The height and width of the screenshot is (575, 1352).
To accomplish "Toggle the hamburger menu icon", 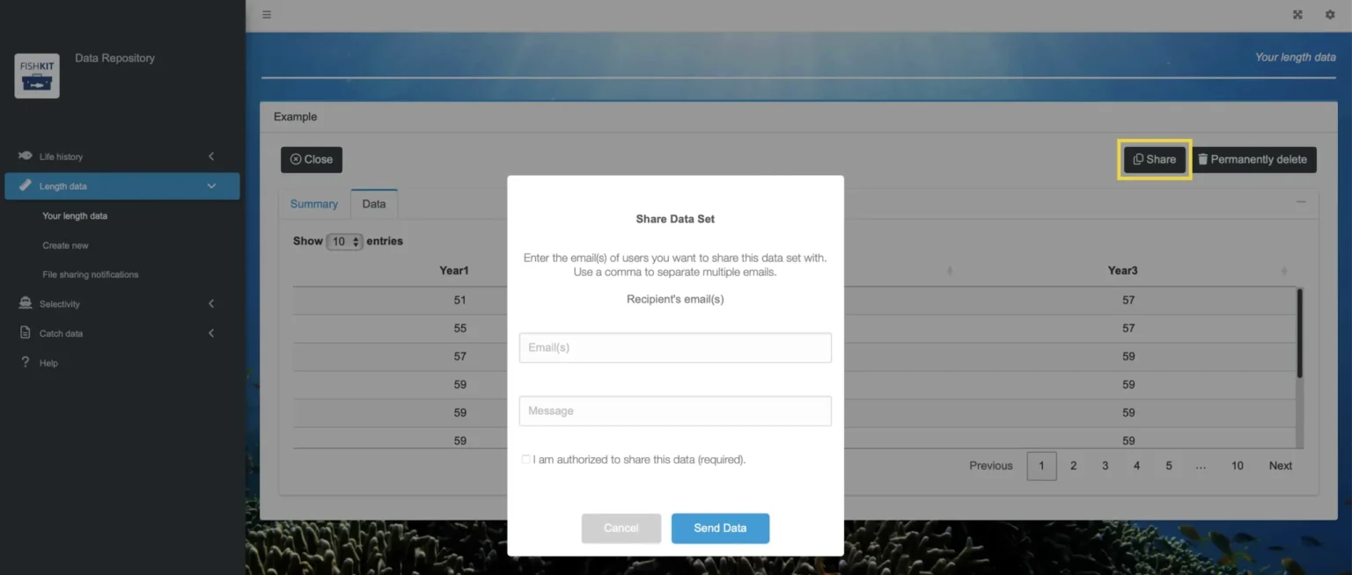I will click(x=267, y=15).
